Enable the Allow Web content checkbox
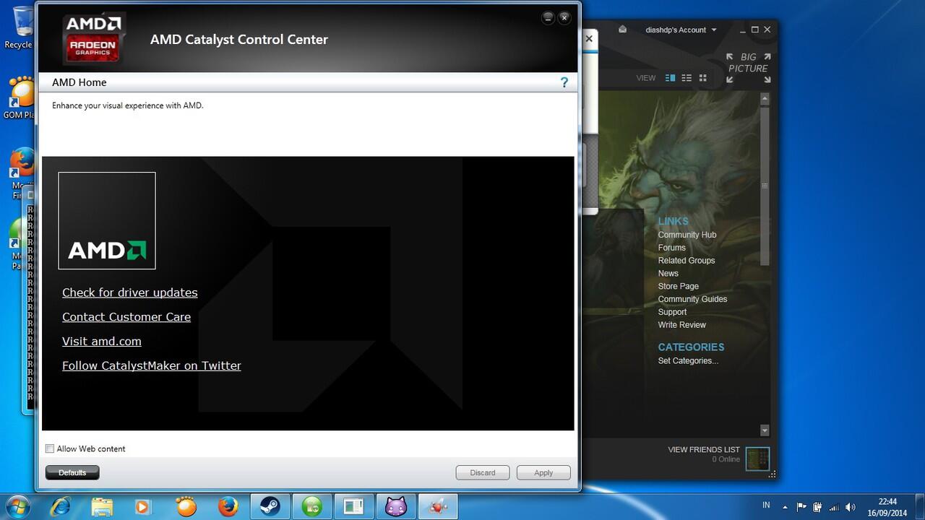Screen dimensions: 925x520 coord(50,448)
